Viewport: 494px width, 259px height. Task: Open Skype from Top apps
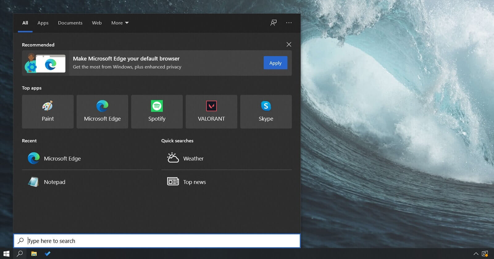[266, 112]
